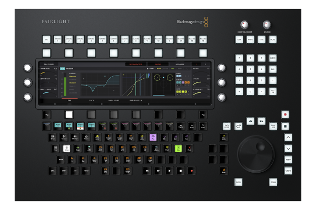Select the yellow Track key
Viewport: 316px width, 210px height.
click(97, 137)
